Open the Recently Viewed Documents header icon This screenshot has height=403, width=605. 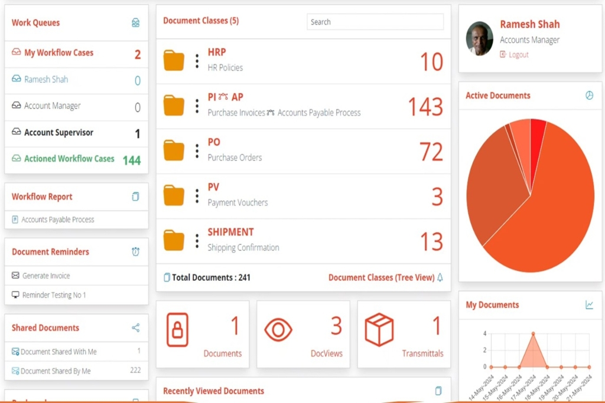(438, 391)
